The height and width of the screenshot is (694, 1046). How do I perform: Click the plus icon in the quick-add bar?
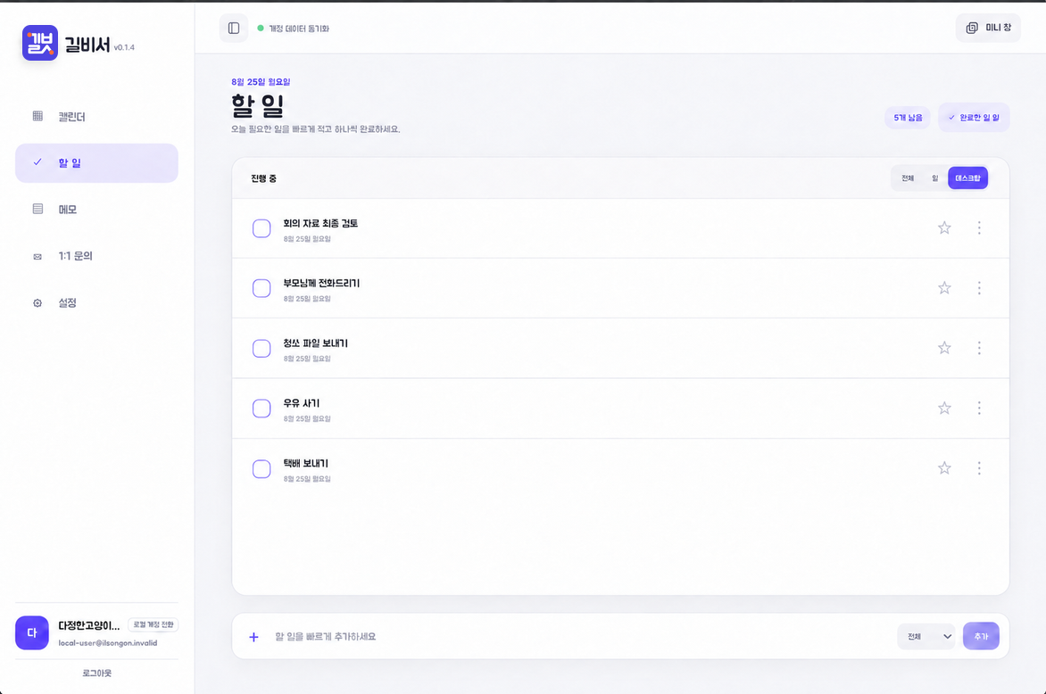point(253,637)
